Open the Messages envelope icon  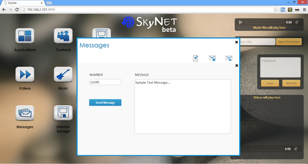(25, 113)
